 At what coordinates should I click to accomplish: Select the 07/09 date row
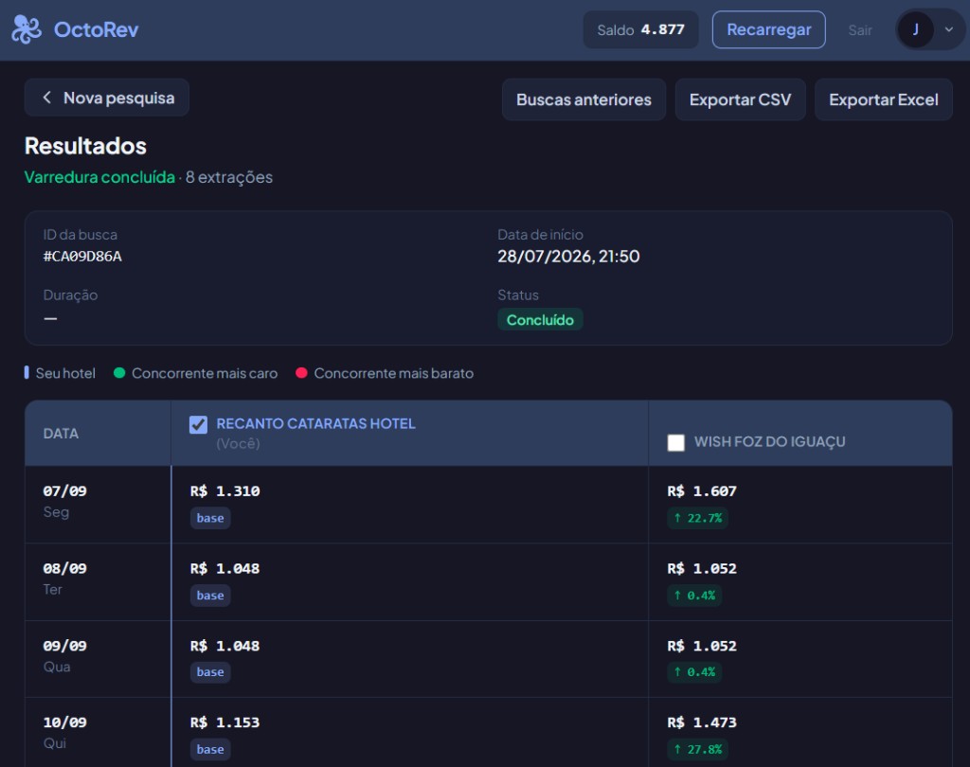pyautogui.click(x=488, y=504)
